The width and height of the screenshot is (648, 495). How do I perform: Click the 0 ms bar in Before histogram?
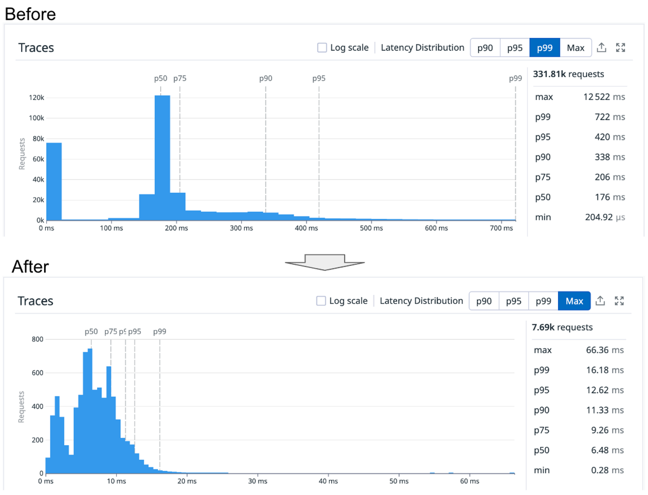54,181
